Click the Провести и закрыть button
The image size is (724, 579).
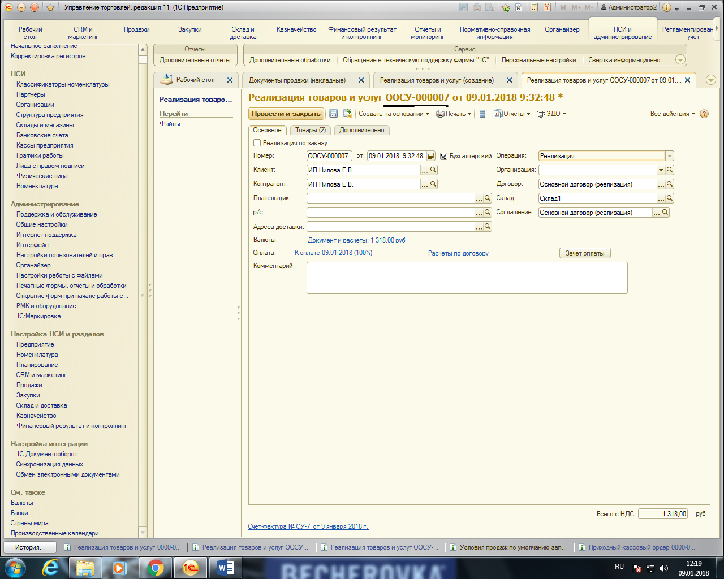[x=286, y=114]
